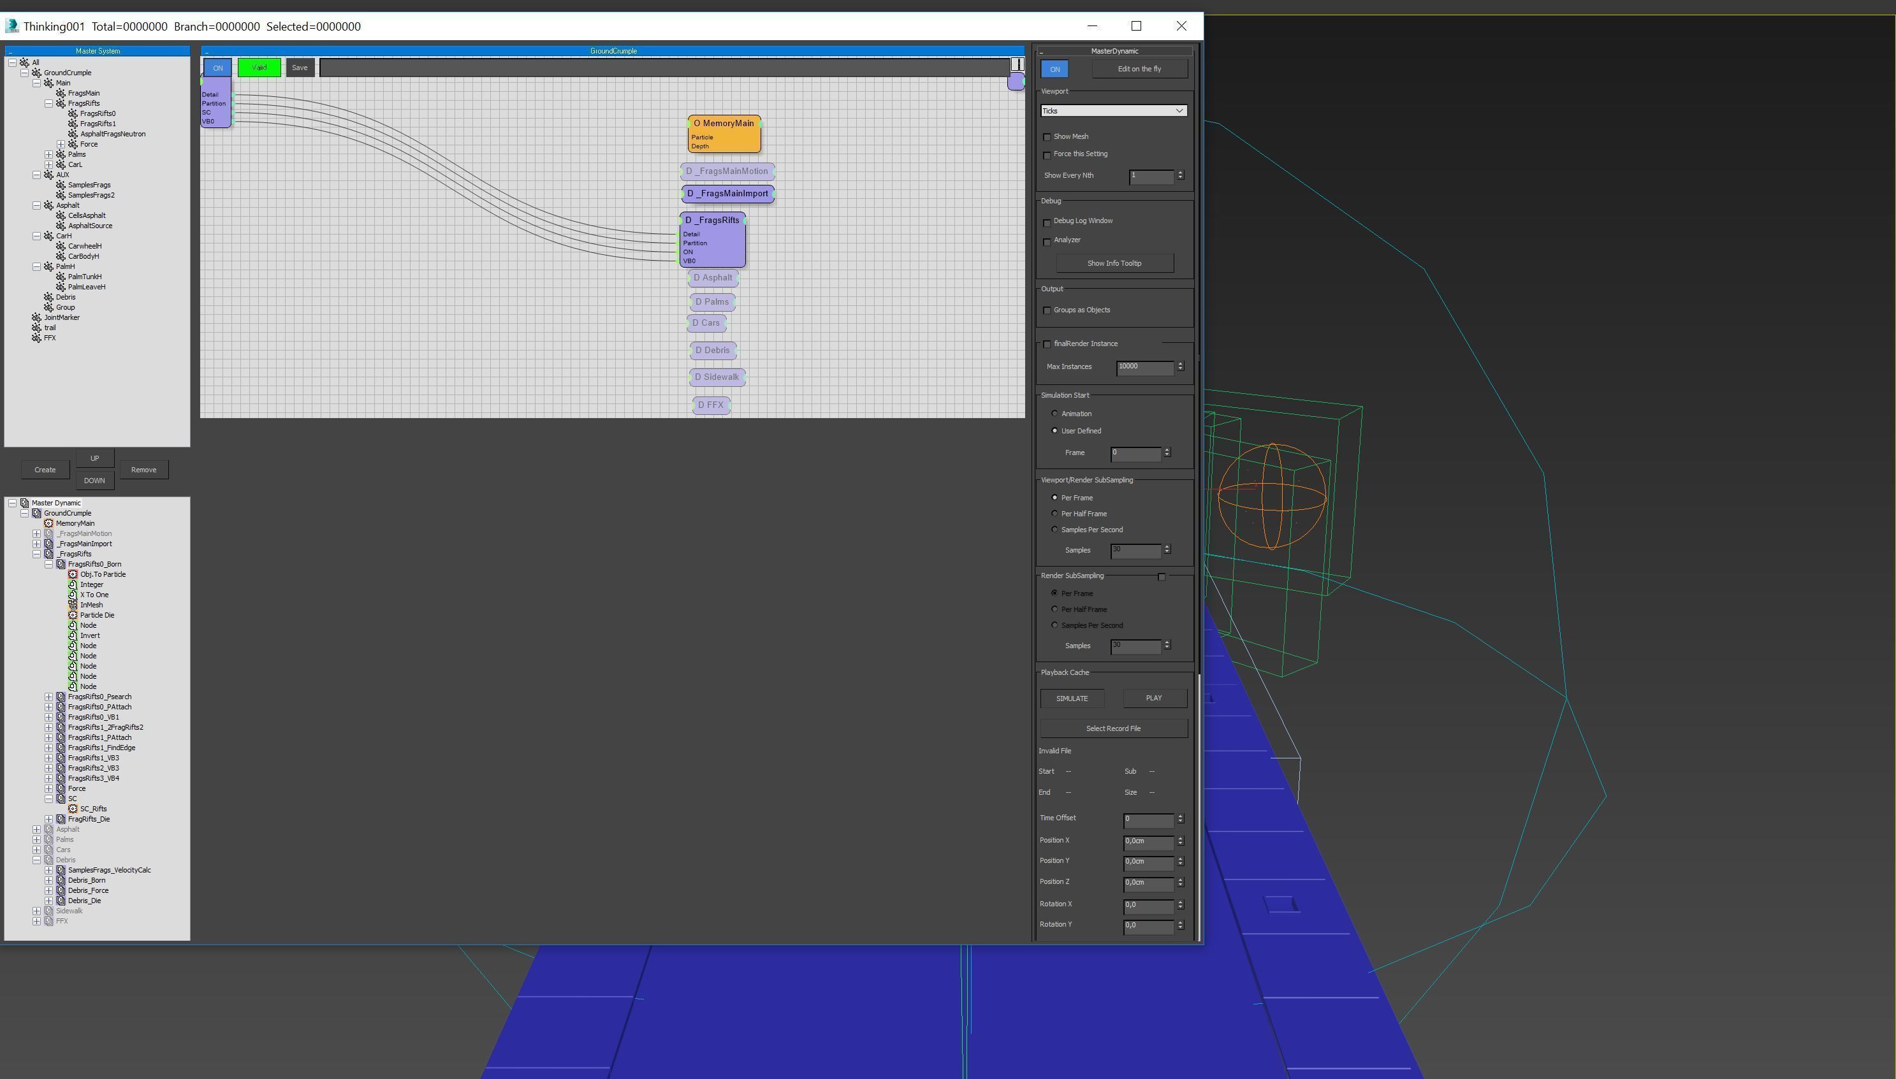Viewport: 1896px width, 1079px height.
Task: Collapse the FragsRifts0_Born tree branch
Action: 49,564
